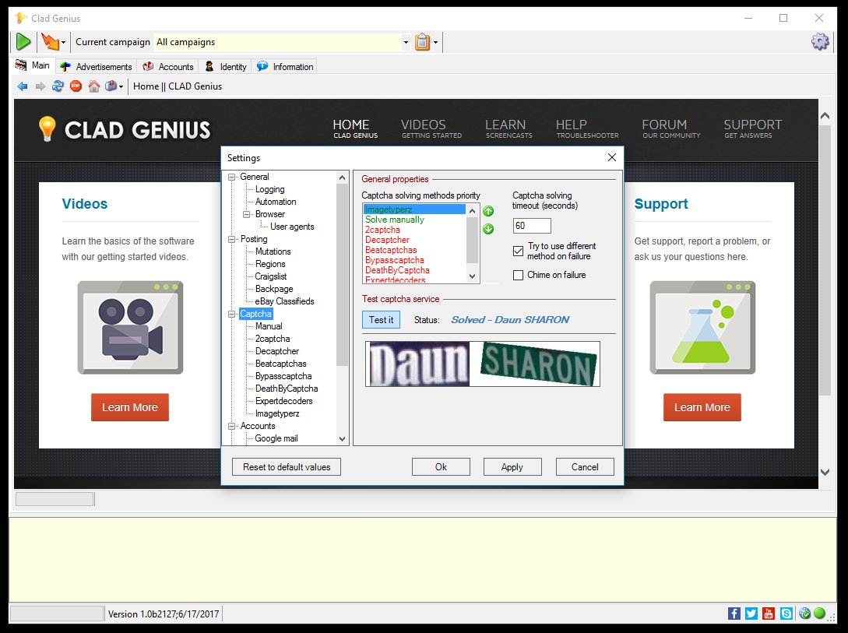Collapse the General tree node
This screenshot has width=848, height=633.
point(232,177)
